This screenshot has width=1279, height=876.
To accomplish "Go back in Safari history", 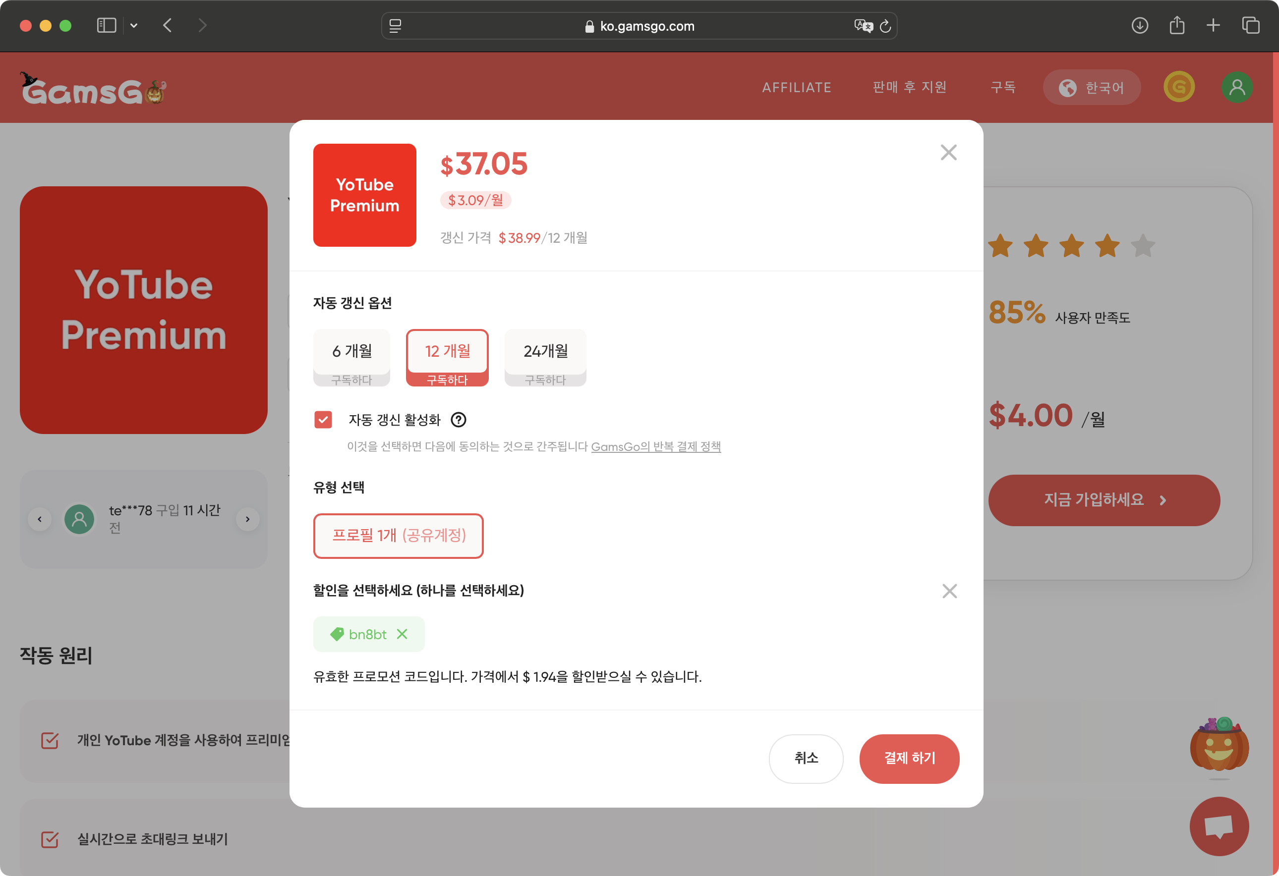I will pyautogui.click(x=168, y=26).
